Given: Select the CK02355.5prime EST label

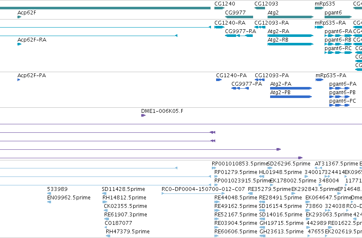Looking at the screenshot, I should click(x=125, y=206).
